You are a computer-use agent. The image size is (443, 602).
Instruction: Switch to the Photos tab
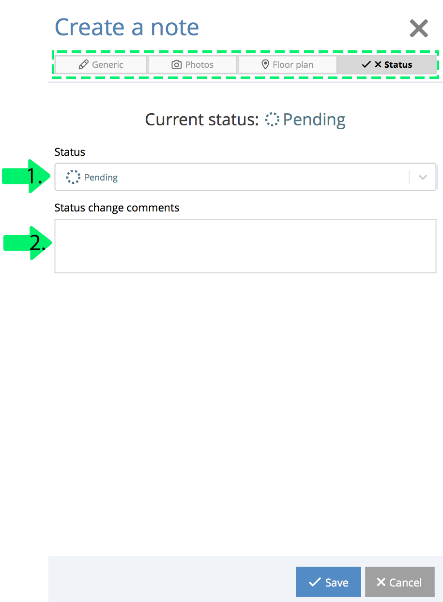(192, 64)
